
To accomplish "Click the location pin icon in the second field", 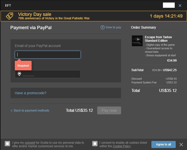I will tap(19, 74).
